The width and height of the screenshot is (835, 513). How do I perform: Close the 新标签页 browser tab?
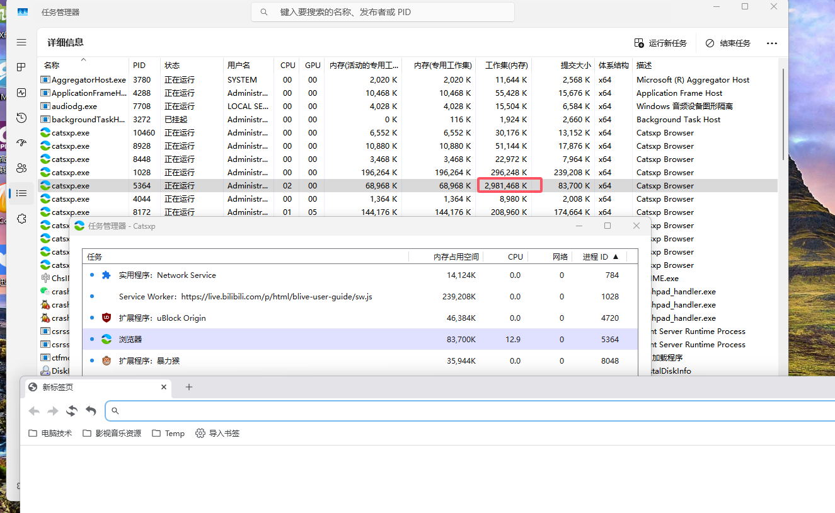(164, 388)
